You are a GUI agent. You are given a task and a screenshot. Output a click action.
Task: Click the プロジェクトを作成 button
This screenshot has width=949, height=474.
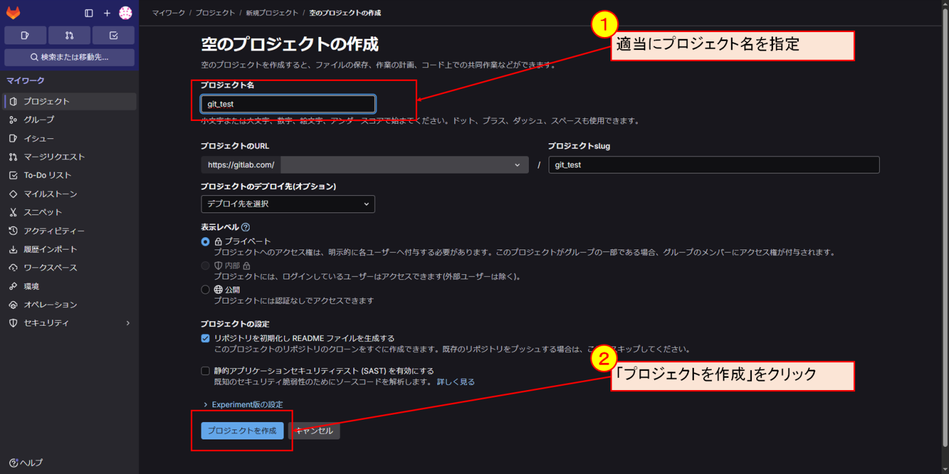click(242, 431)
